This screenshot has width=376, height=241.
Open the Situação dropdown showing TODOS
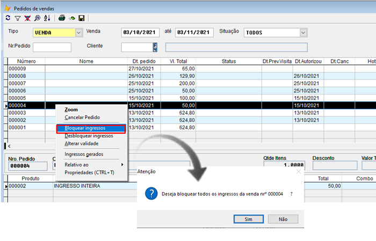pos(303,33)
